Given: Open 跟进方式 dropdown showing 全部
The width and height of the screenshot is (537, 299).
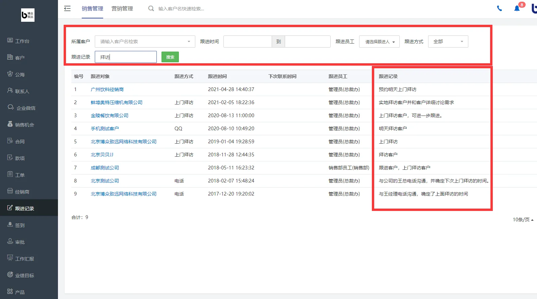Looking at the screenshot, I should coord(448,42).
